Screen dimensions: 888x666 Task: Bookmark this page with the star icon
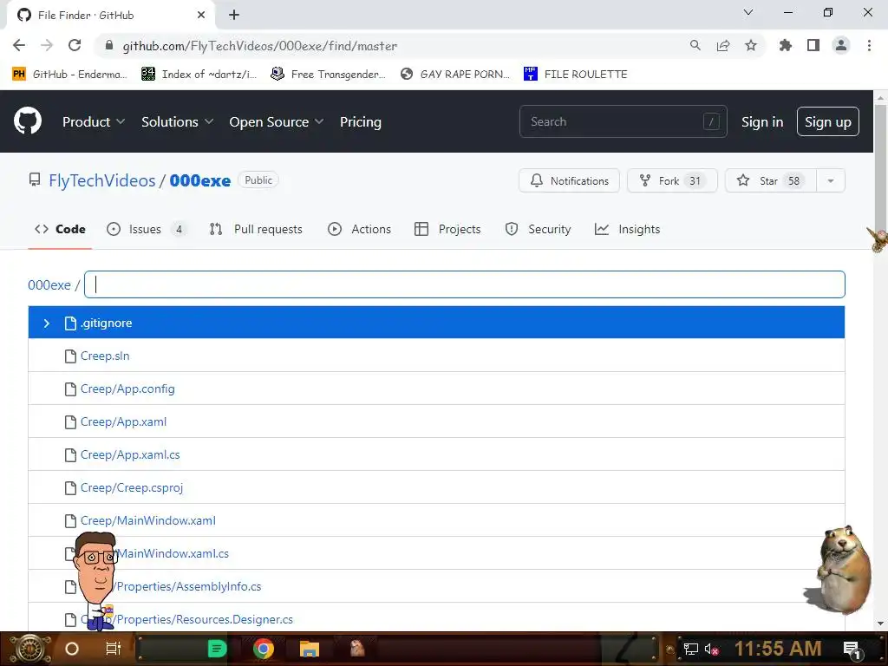[750, 45]
